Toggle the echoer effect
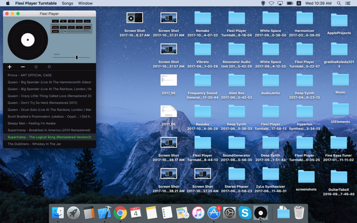 (55, 27)
